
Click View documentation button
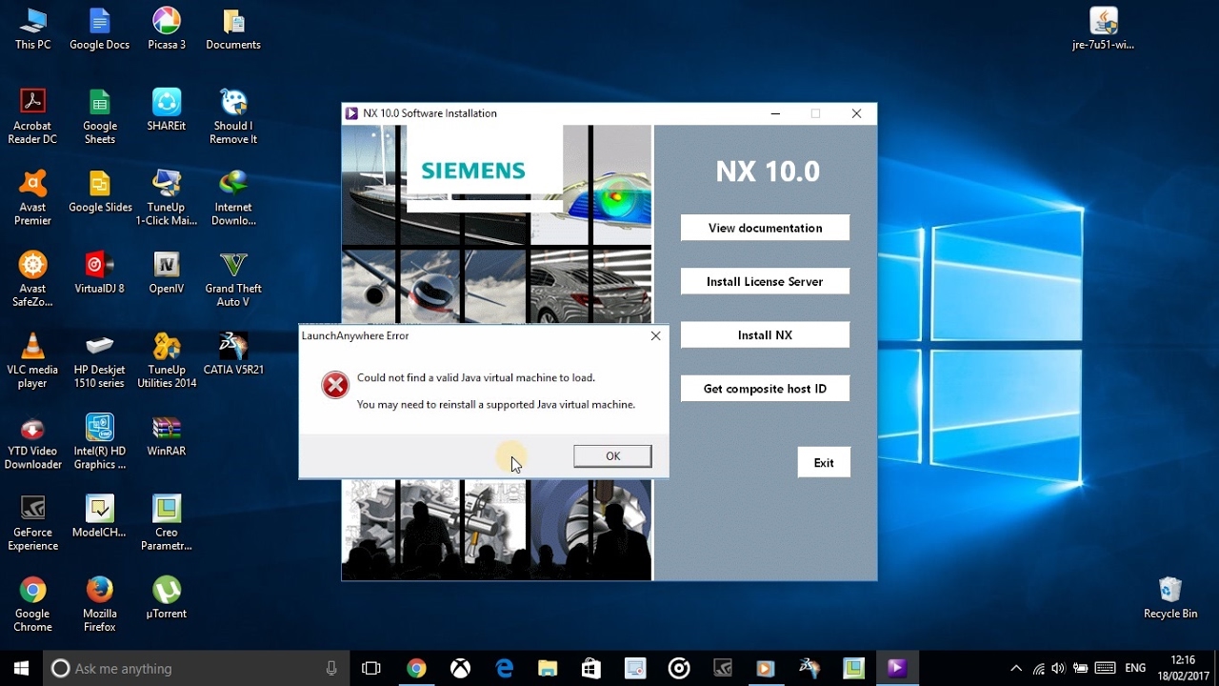(765, 228)
